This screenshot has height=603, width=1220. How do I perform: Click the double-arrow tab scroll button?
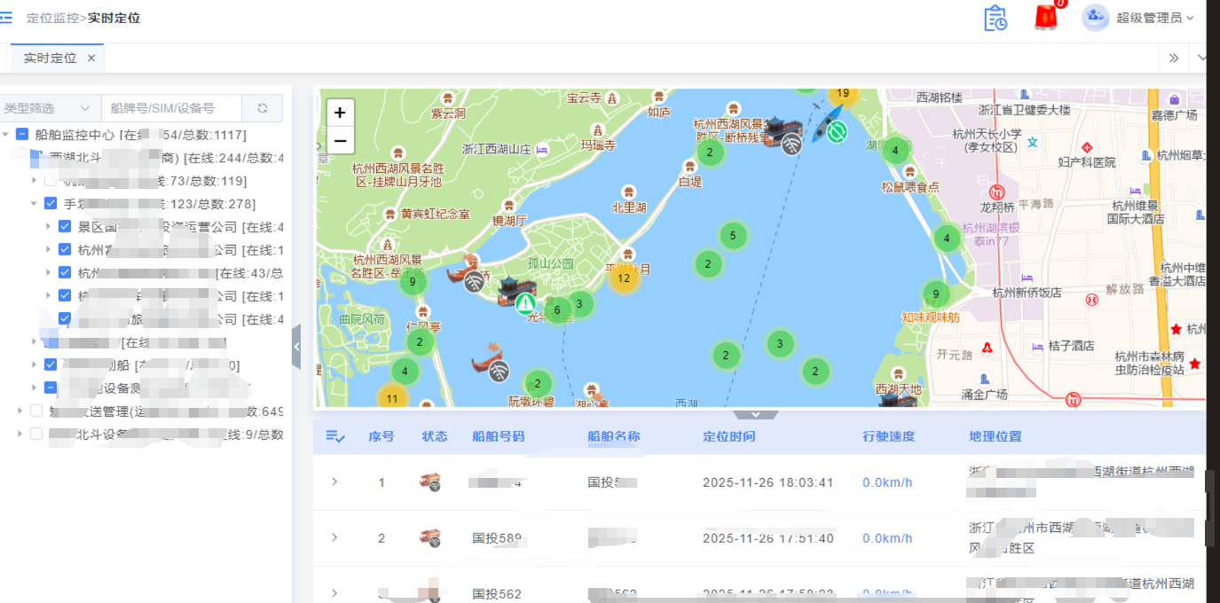click(x=1174, y=58)
